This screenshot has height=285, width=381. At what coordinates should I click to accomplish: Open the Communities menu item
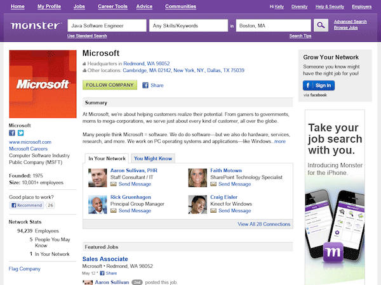click(180, 6)
